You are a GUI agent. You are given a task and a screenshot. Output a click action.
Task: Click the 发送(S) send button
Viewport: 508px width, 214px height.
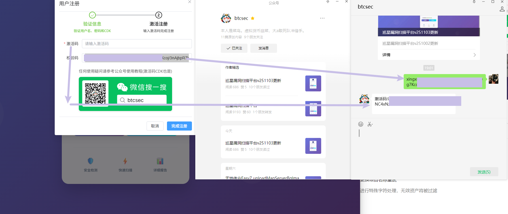point(484,172)
